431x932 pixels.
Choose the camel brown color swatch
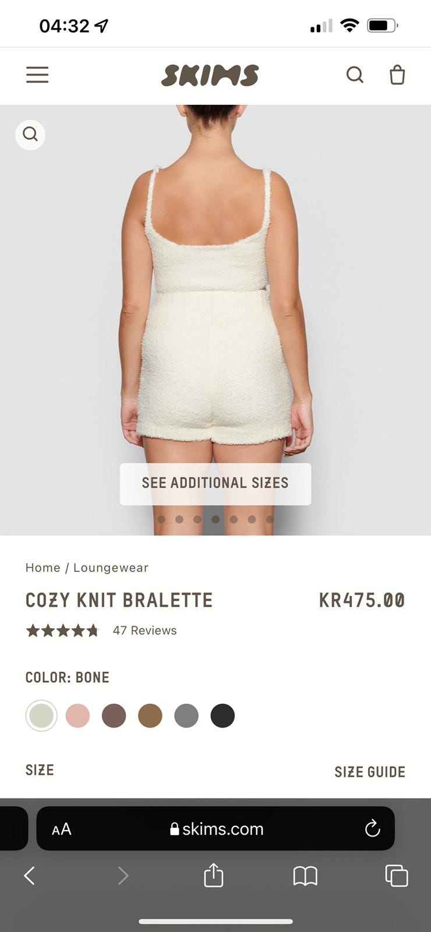[150, 715]
